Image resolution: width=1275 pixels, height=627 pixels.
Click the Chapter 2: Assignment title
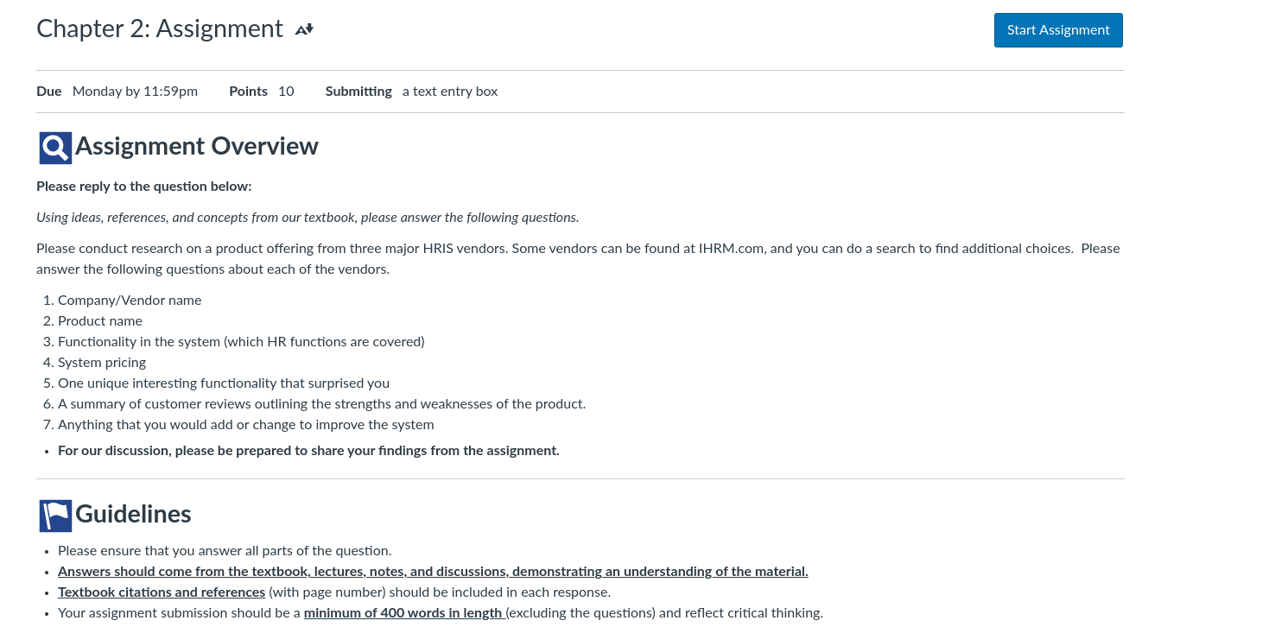click(x=160, y=28)
